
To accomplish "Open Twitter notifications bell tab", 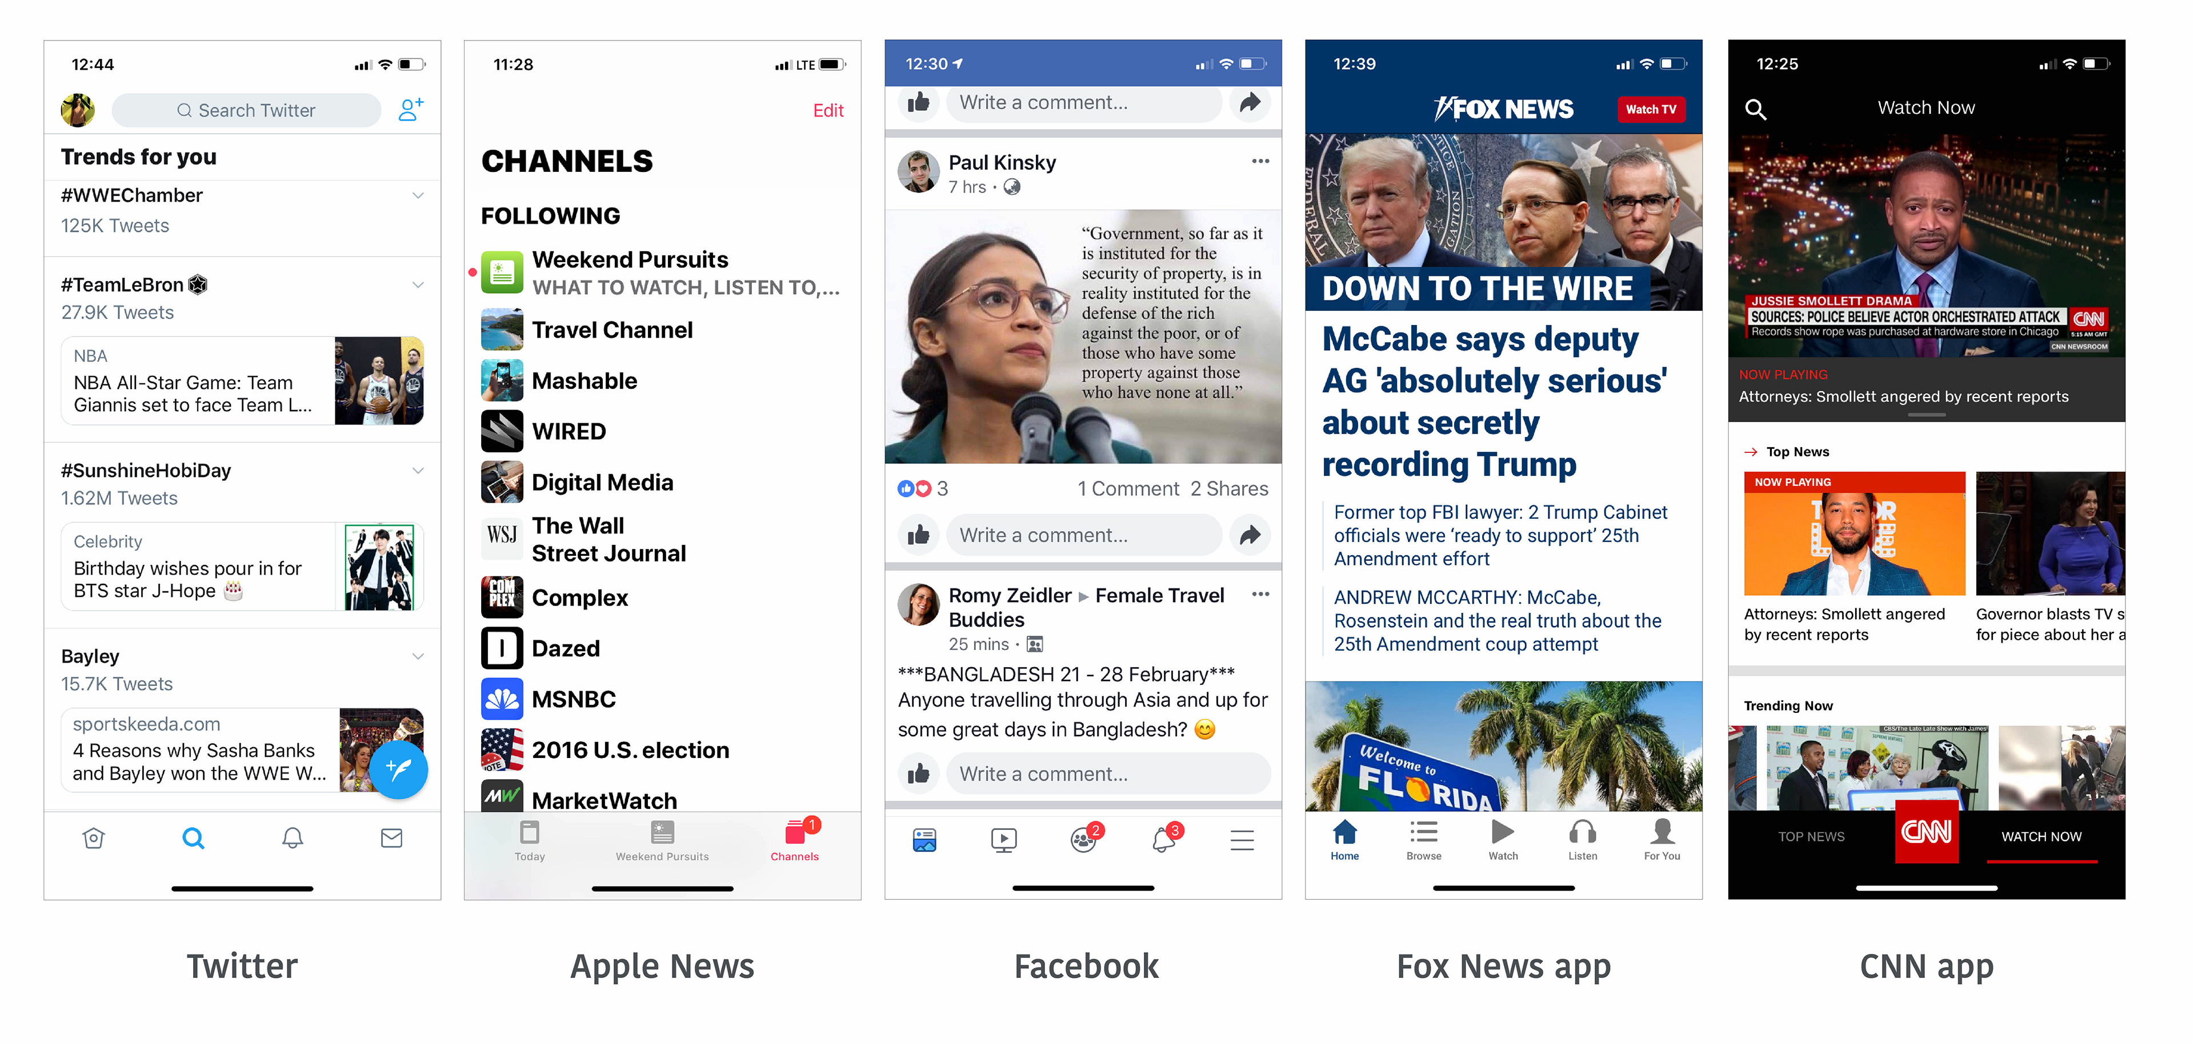I will coord(292,838).
